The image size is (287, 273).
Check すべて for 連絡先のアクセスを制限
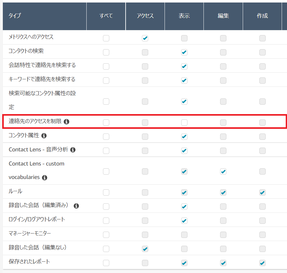(x=106, y=123)
